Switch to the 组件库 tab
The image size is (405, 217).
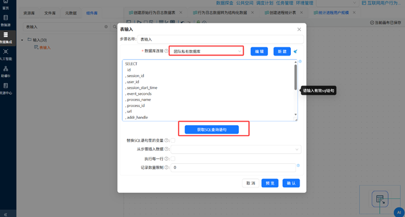click(92, 13)
